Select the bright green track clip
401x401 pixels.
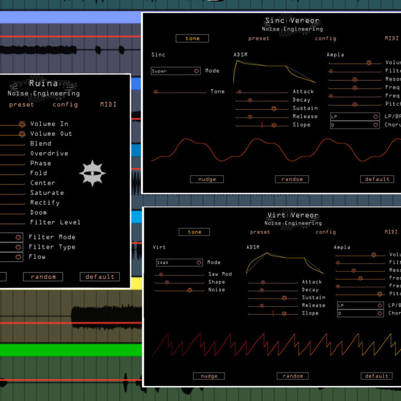[x=71, y=350]
